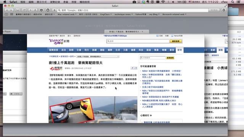Click the sidebar news search field
The image size is (244, 137).
point(153,58)
